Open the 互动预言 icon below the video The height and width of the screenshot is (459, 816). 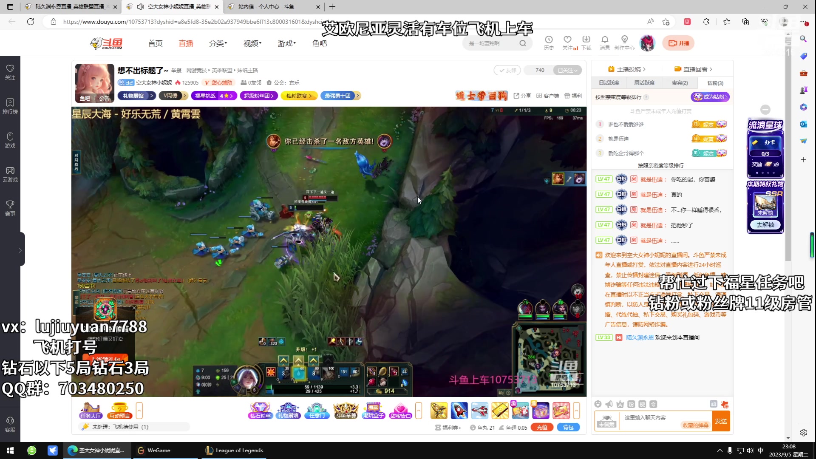click(119, 411)
